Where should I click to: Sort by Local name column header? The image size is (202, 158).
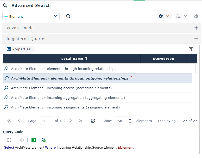pos(74,59)
